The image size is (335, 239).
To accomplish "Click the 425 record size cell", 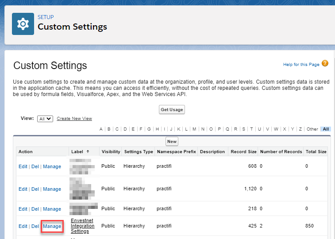I will pyautogui.click(x=252, y=226).
